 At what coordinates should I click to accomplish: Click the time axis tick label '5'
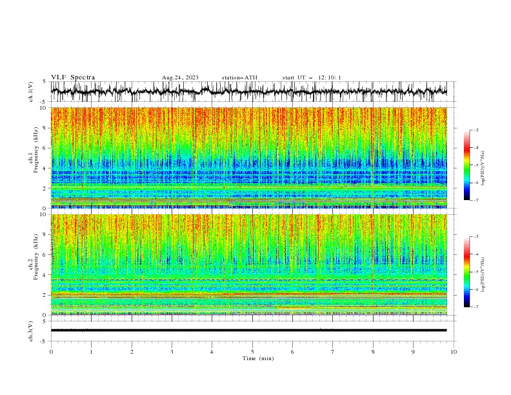252,352
